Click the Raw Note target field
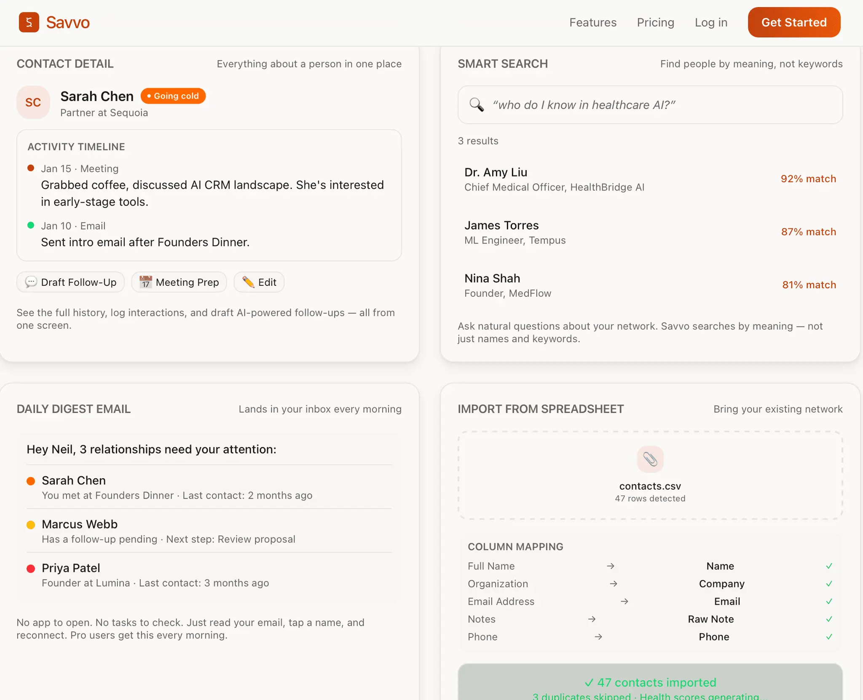Screen dimensions: 863x700 click(x=711, y=619)
